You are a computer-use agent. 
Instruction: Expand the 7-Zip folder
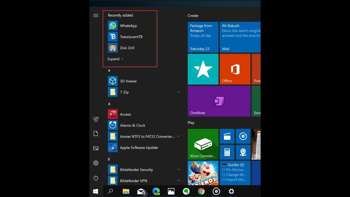pos(179,92)
